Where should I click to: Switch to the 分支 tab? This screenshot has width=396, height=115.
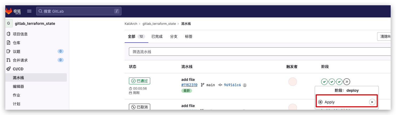174,36
